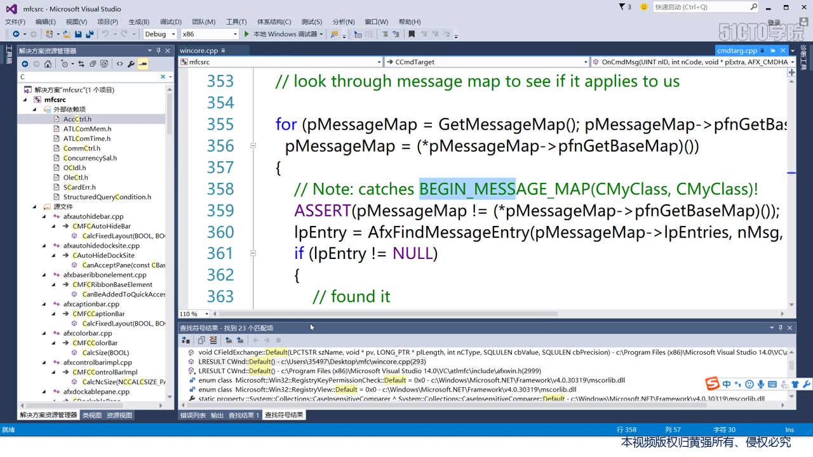Image resolution: width=813 pixels, height=457 pixels.
Task: Open the 110 % zoom dropdown
Action: 206,314
